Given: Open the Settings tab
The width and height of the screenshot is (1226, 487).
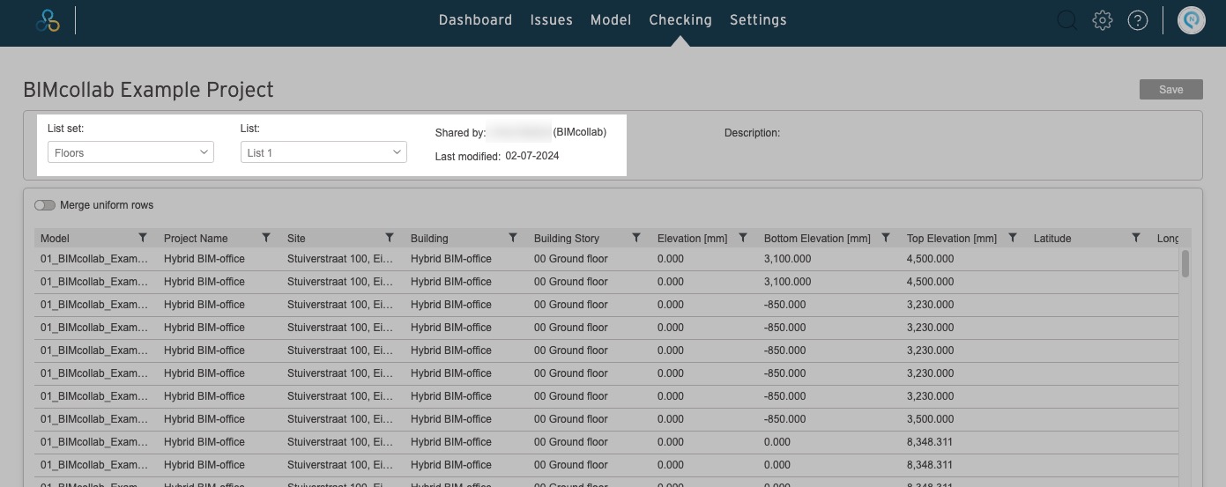Looking at the screenshot, I should [x=758, y=19].
